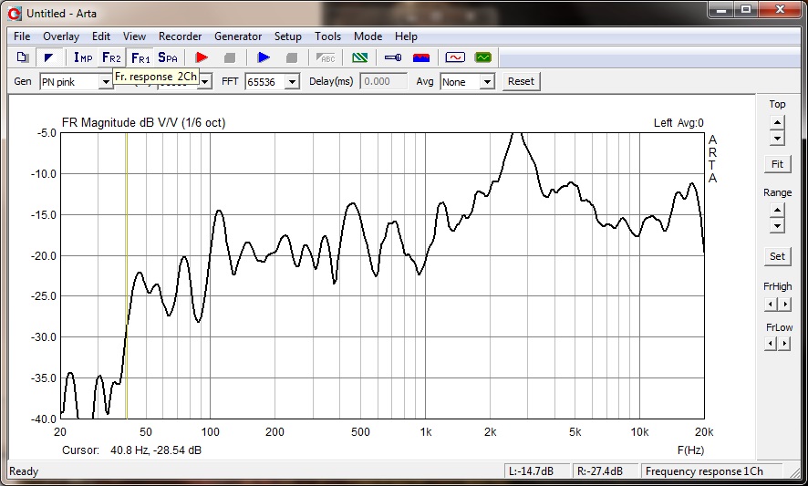This screenshot has height=486, width=808.
Task: Click the Delay(ms) input field
Action: tap(383, 81)
